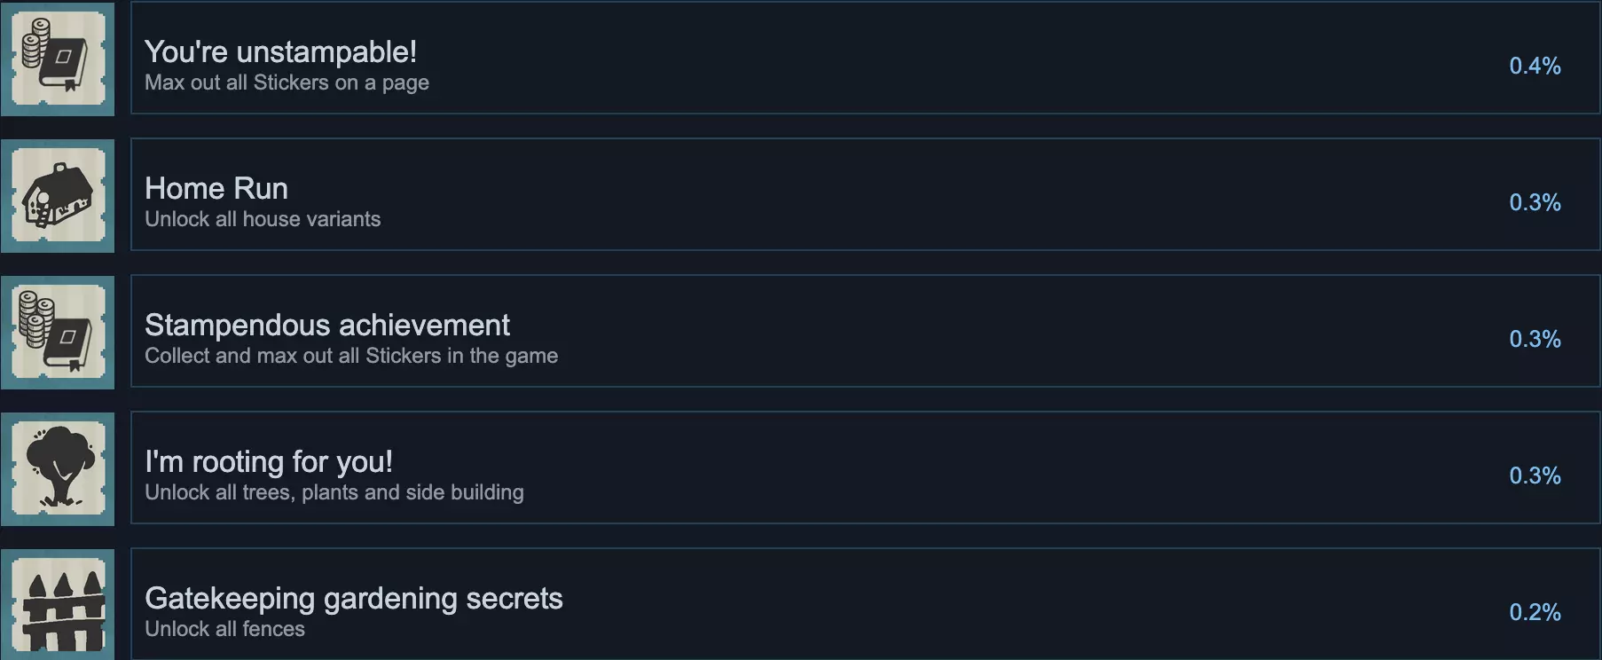Select the "I'm rooting for you!" title

coord(269,461)
